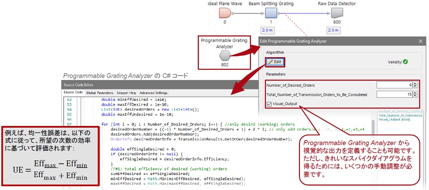Image resolution: width=429 pixels, height=190 pixels.
Task: Click the green Validity check indicator
Action: click(405, 62)
